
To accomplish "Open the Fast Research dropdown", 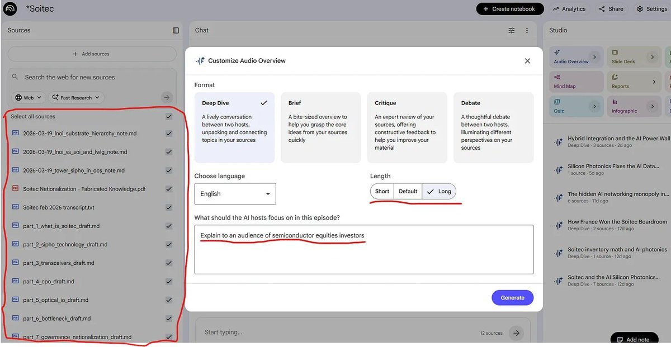I will click(75, 97).
